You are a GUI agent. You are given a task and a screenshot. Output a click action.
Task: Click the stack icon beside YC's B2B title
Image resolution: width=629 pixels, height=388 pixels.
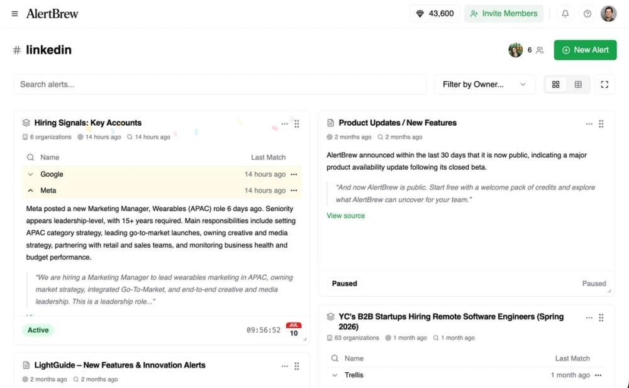pyautogui.click(x=331, y=316)
